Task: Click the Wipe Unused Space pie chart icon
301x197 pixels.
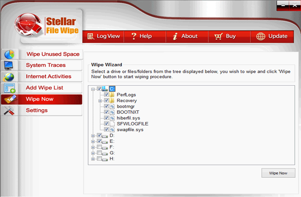Action: pyautogui.click(x=9, y=54)
